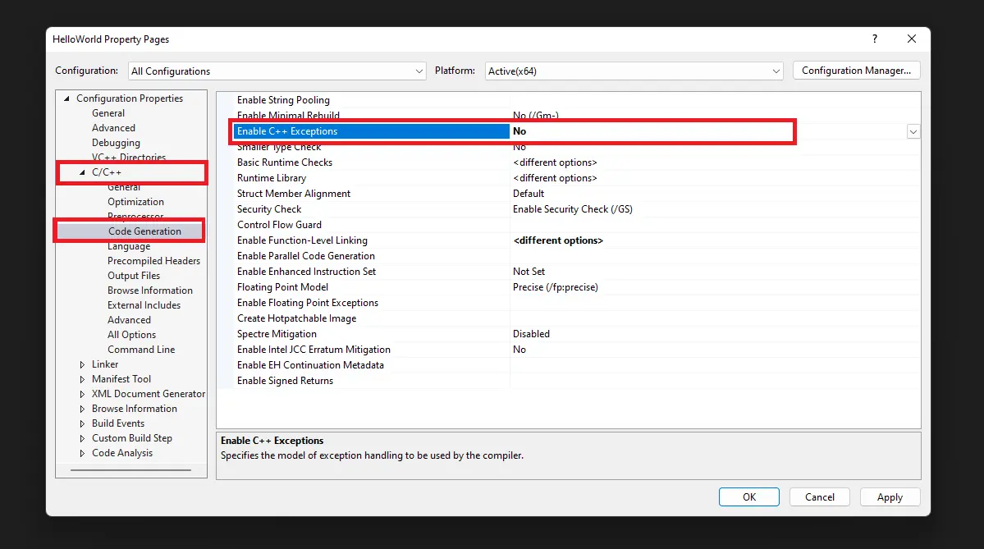Click the Cancel button
This screenshot has height=549, width=984.
click(820, 497)
